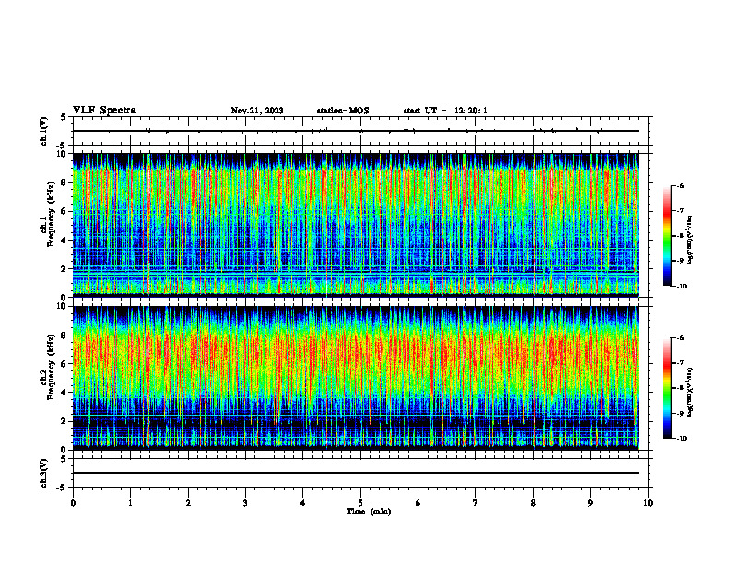This screenshot has width=730, height=564.
Task: Click time axis tick label "10"
Action: point(648,503)
